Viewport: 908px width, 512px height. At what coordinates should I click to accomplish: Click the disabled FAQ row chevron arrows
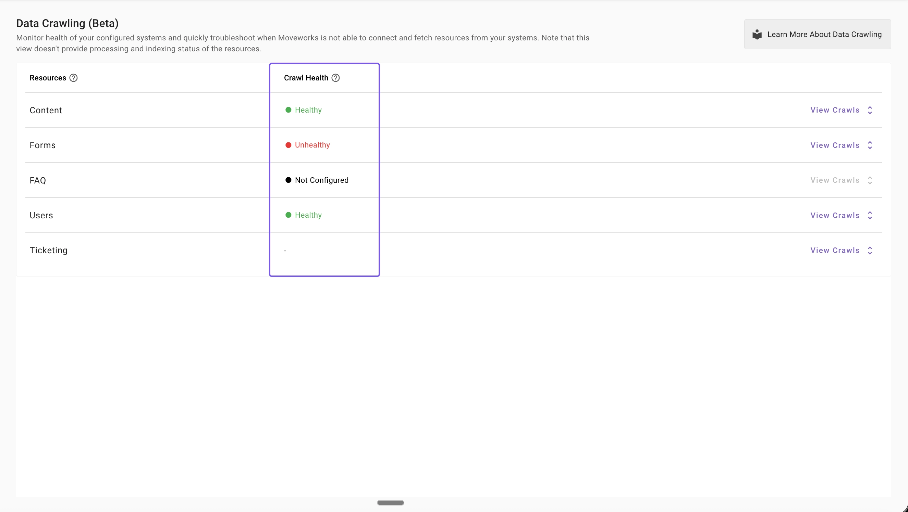pos(870,180)
